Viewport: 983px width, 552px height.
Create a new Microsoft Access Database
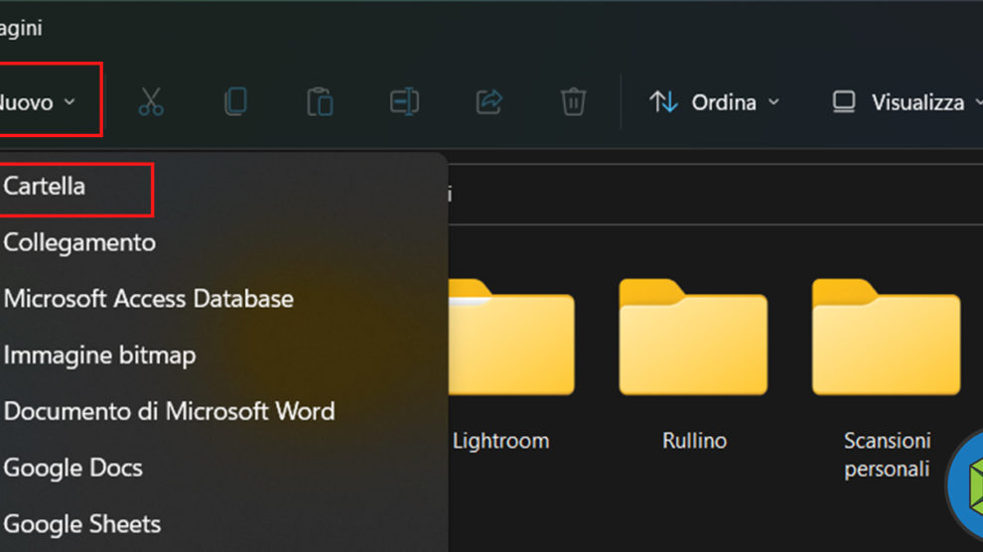point(149,299)
